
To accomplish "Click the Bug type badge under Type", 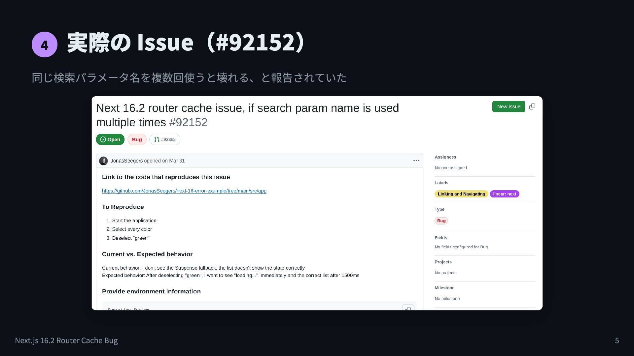I will pyautogui.click(x=441, y=221).
